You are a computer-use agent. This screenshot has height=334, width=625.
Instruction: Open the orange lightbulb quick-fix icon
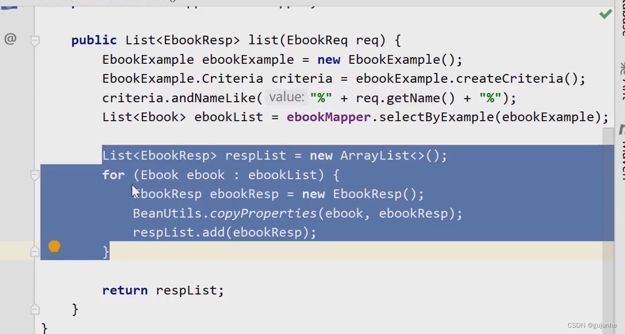tap(54, 246)
